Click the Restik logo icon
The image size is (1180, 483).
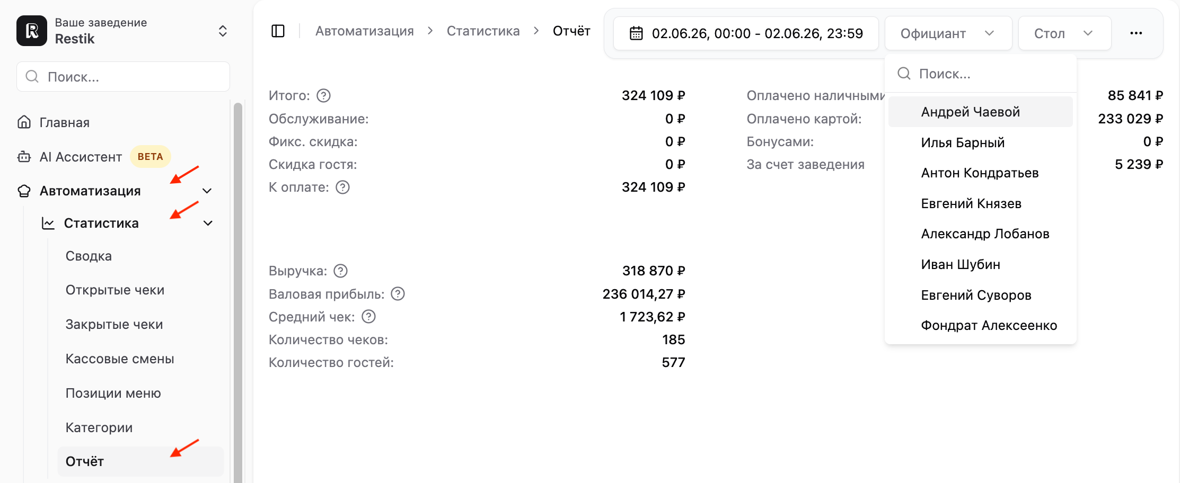pyautogui.click(x=32, y=31)
